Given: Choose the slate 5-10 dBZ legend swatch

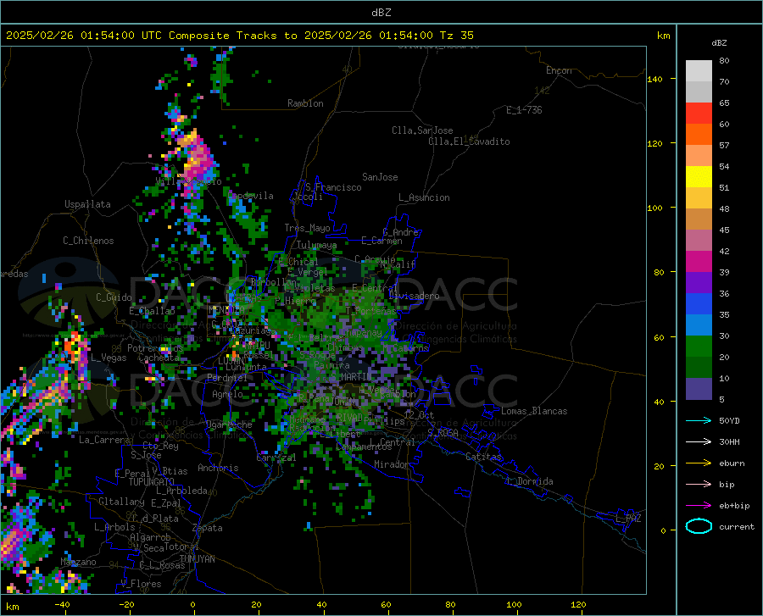Looking at the screenshot, I should [699, 389].
